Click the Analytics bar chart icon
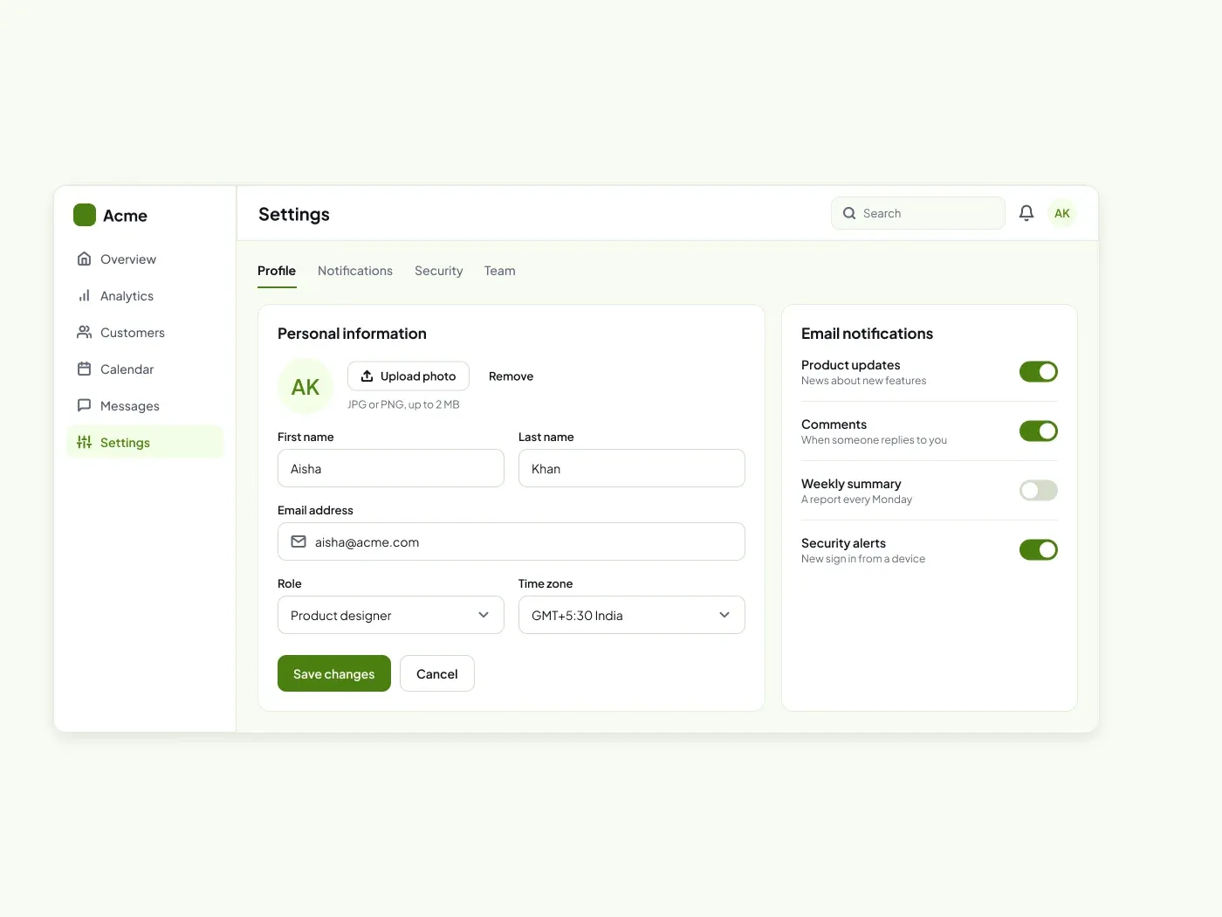 click(85, 295)
